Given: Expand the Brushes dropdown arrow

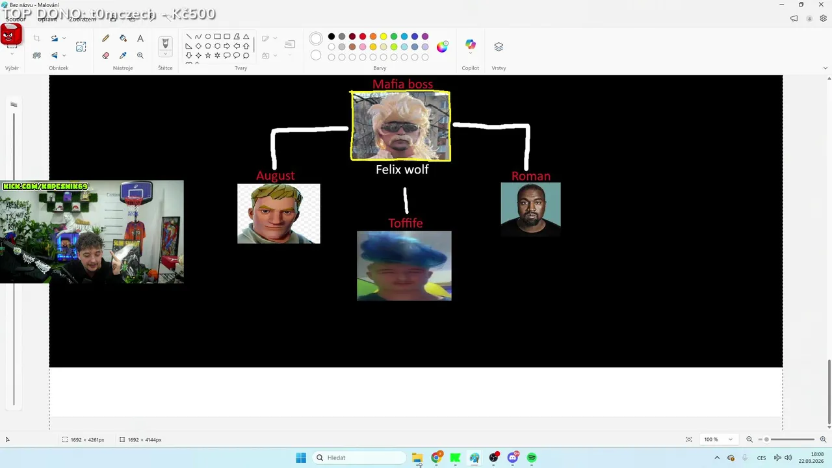Looking at the screenshot, I should tap(165, 55).
